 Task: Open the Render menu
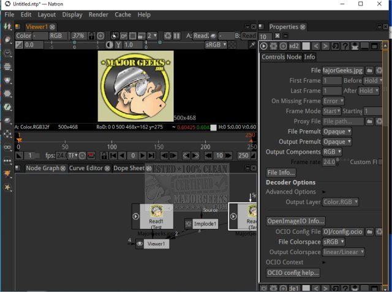pos(98,14)
